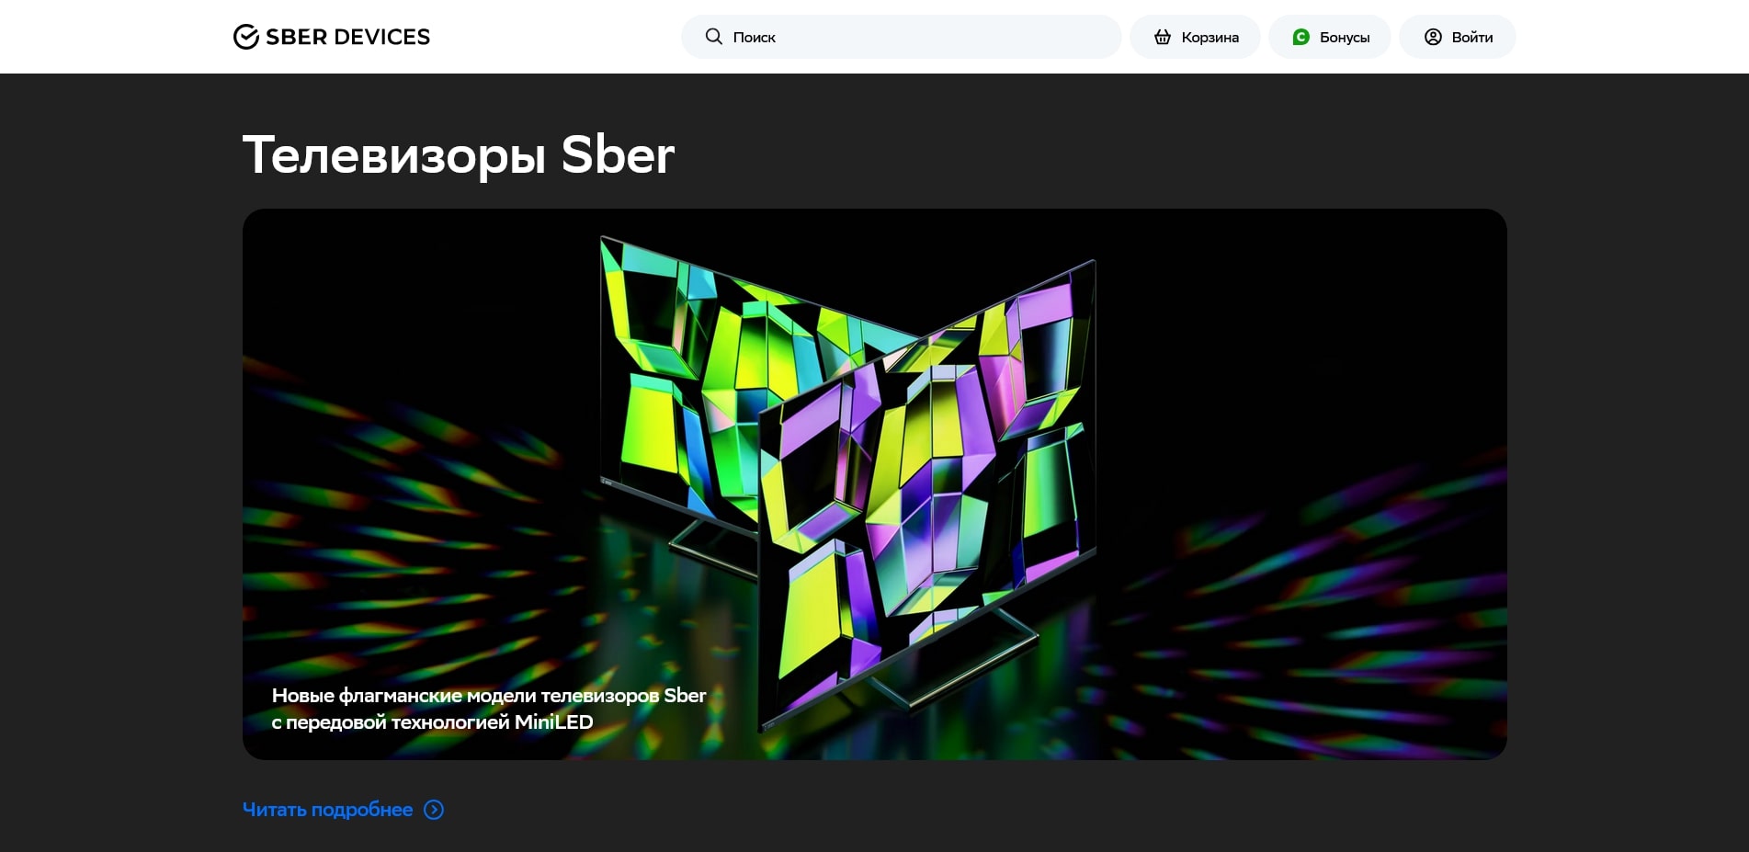1749x852 pixels.
Task: Click the green Бонусы coin icon
Action: coord(1300,37)
